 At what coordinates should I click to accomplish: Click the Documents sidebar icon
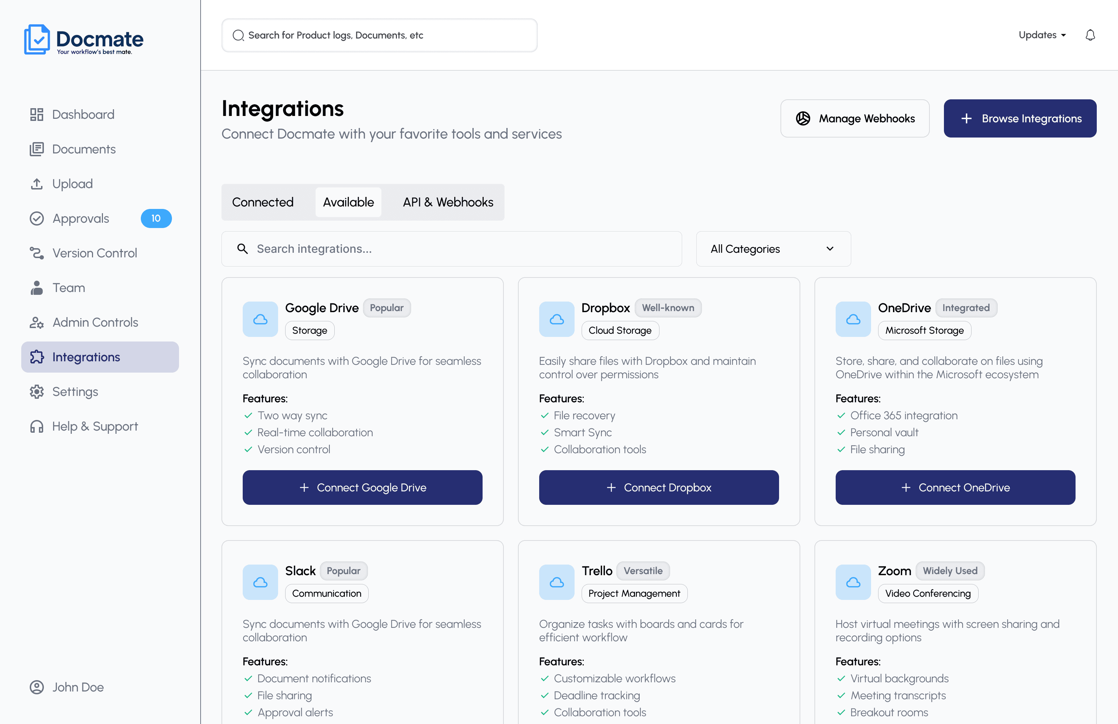37,149
